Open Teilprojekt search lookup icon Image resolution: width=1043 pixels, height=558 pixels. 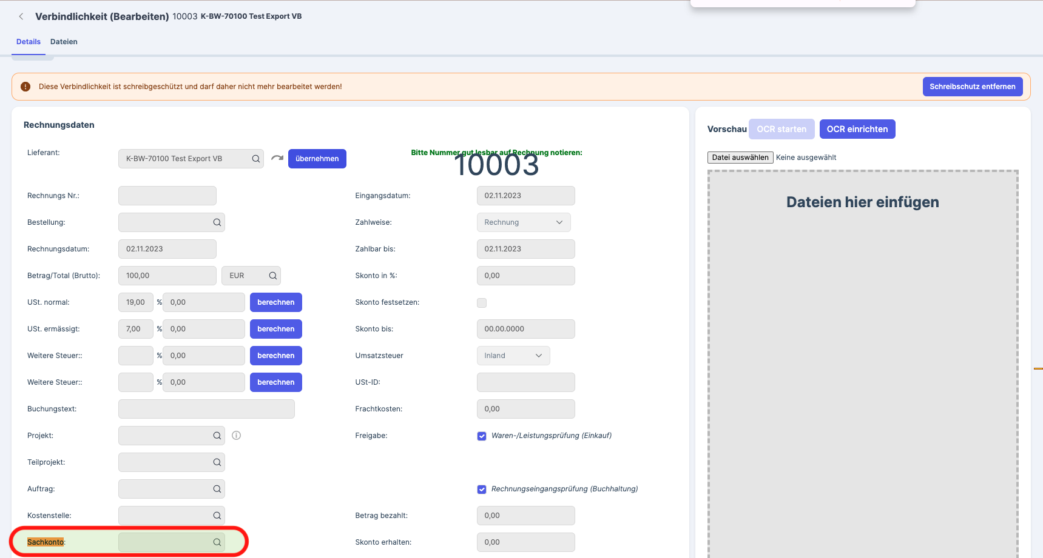point(217,462)
